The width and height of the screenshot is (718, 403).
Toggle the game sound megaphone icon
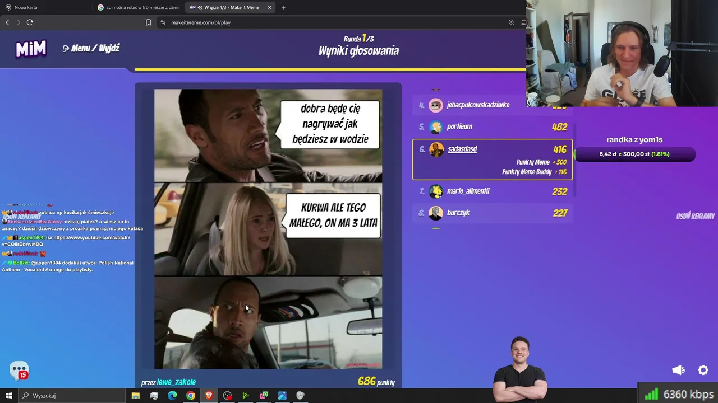[678, 370]
